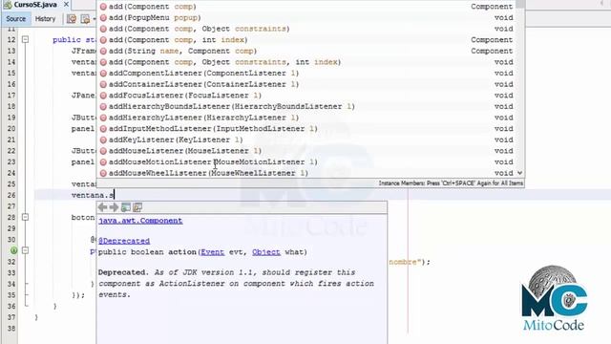Click method icon beside addMouseListener
This screenshot has height=344, width=611.
coord(103,151)
